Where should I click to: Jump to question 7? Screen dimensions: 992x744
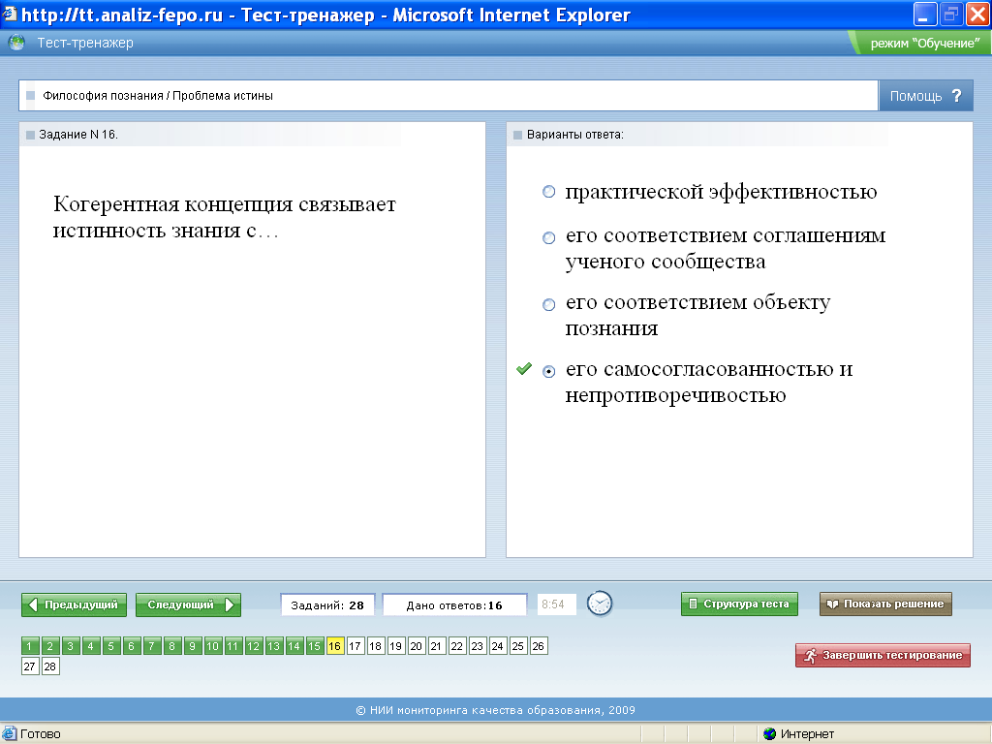click(152, 646)
